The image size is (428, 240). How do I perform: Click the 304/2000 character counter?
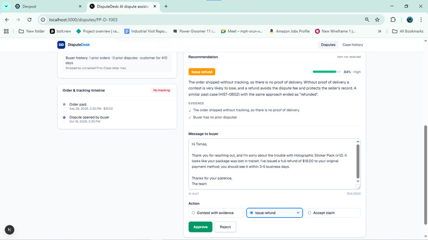[x=354, y=194]
